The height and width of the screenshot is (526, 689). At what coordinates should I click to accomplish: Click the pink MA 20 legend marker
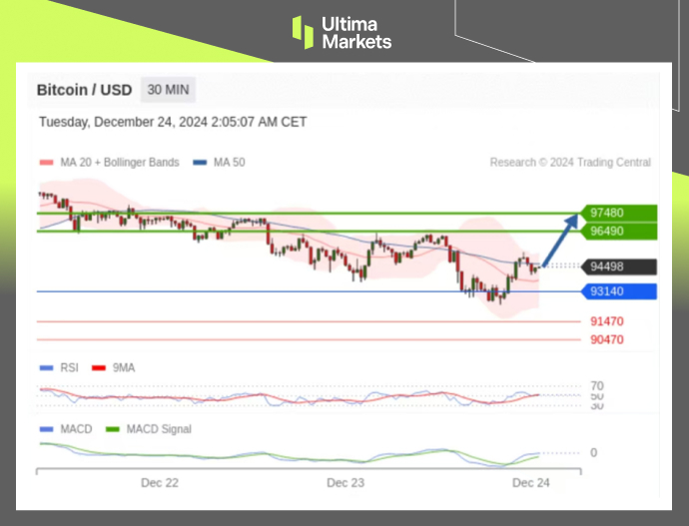45,163
